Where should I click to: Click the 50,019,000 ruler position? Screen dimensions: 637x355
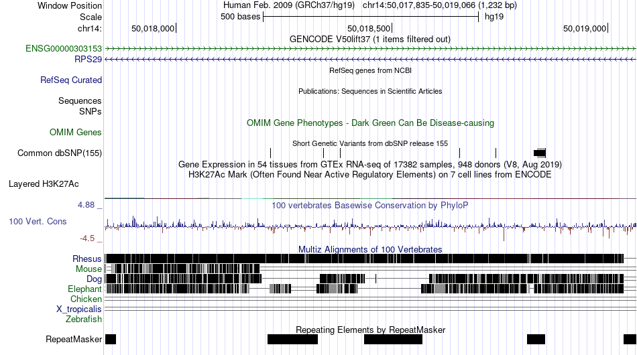(x=584, y=28)
